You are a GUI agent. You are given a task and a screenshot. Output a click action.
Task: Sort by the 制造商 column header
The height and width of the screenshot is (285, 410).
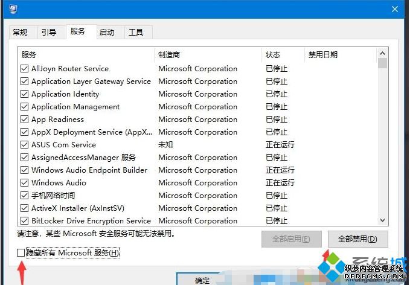pos(208,55)
